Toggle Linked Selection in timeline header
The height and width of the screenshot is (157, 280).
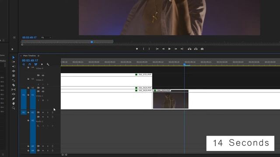coord(36,64)
